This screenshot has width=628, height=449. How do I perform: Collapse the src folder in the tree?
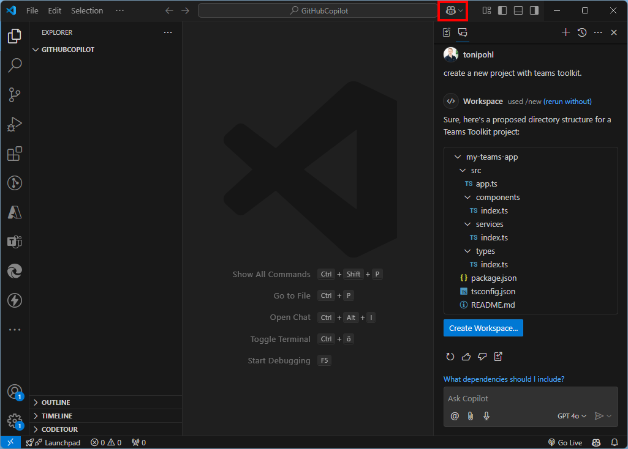(x=463, y=170)
